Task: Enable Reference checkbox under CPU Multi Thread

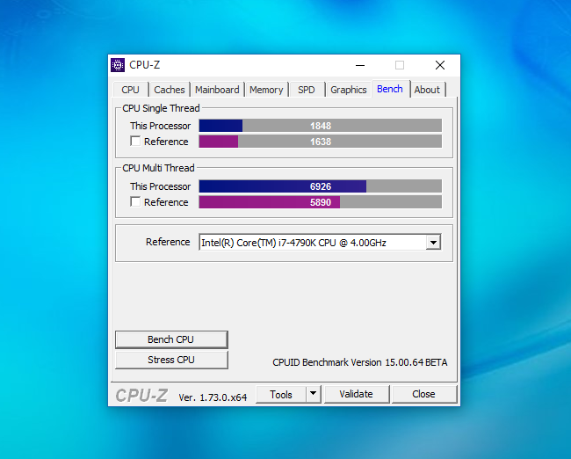Action: coord(135,202)
